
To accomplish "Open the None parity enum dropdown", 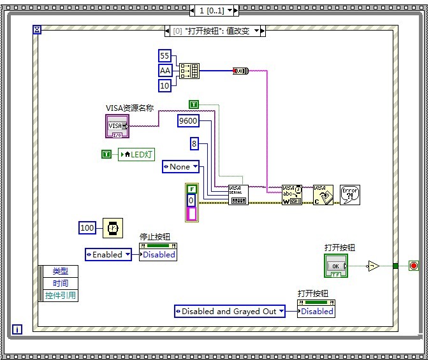I will (195, 166).
